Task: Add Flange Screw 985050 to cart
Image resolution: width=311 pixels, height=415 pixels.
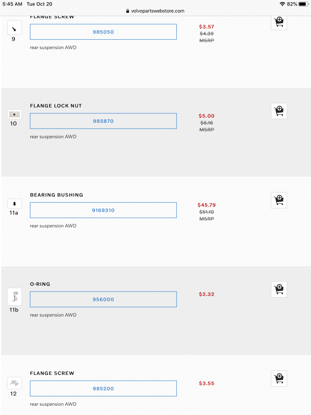Action: point(279,22)
